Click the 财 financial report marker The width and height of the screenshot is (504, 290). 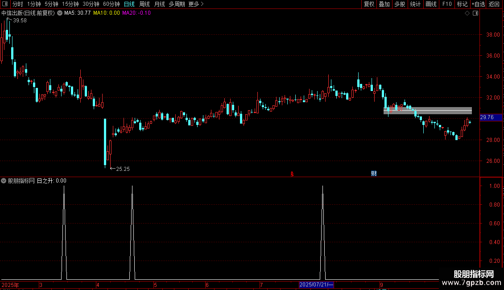374,174
